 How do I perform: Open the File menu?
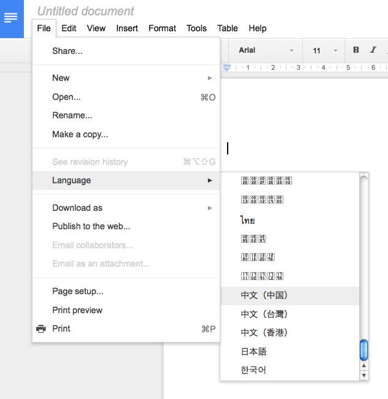click(x=43, y=28)
